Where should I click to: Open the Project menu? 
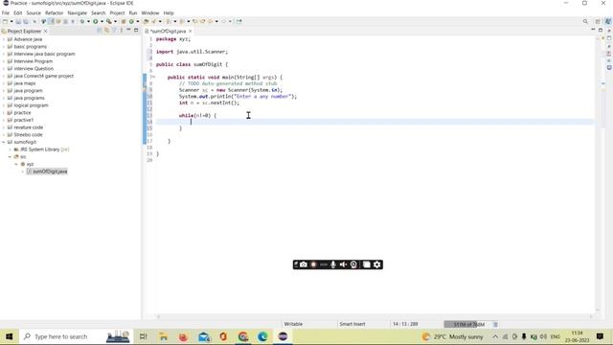[117, 12]
